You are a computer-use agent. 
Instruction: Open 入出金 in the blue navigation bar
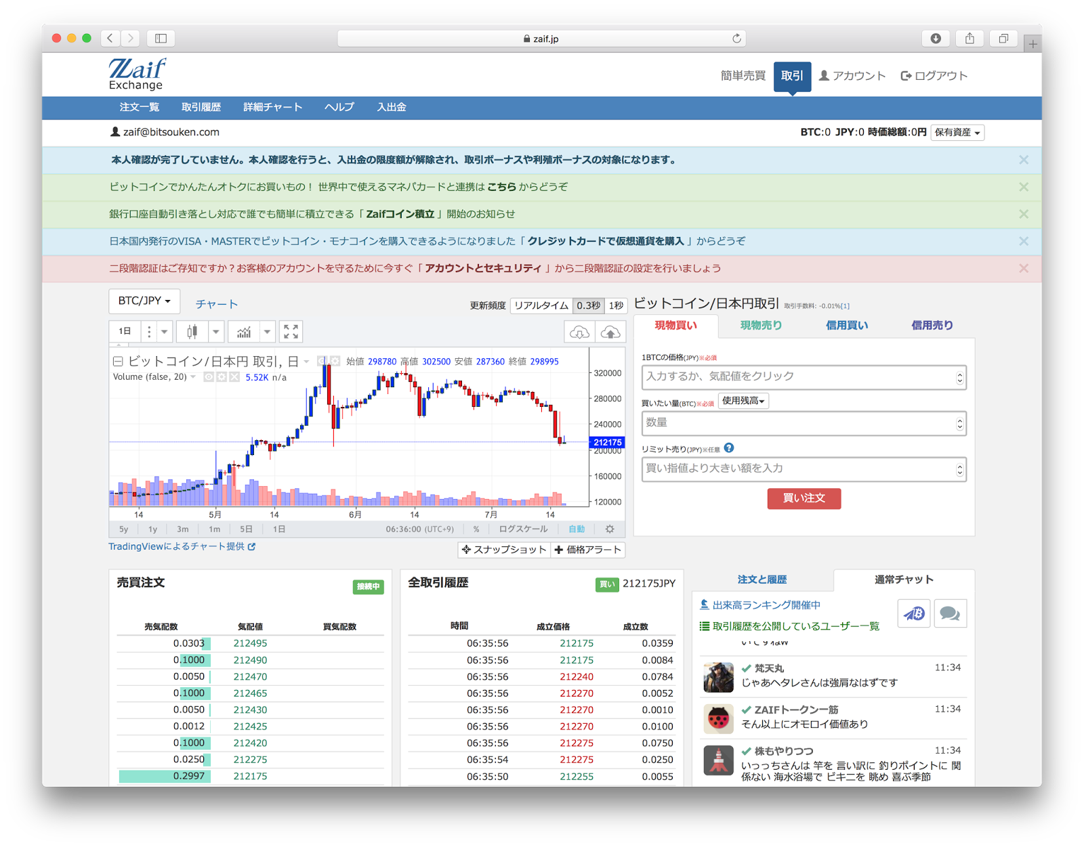[392, 108]
